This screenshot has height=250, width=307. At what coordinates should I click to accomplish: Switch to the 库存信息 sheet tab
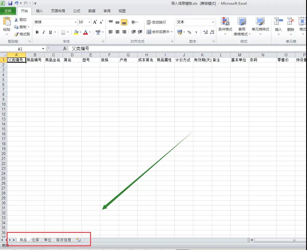(x=63, y=240)
